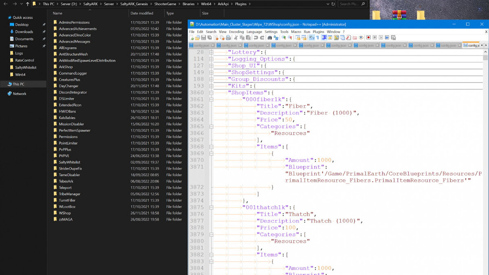Select the WShop folder in the file list
This screenshot has height=275, width=489.
pos(65,213)
